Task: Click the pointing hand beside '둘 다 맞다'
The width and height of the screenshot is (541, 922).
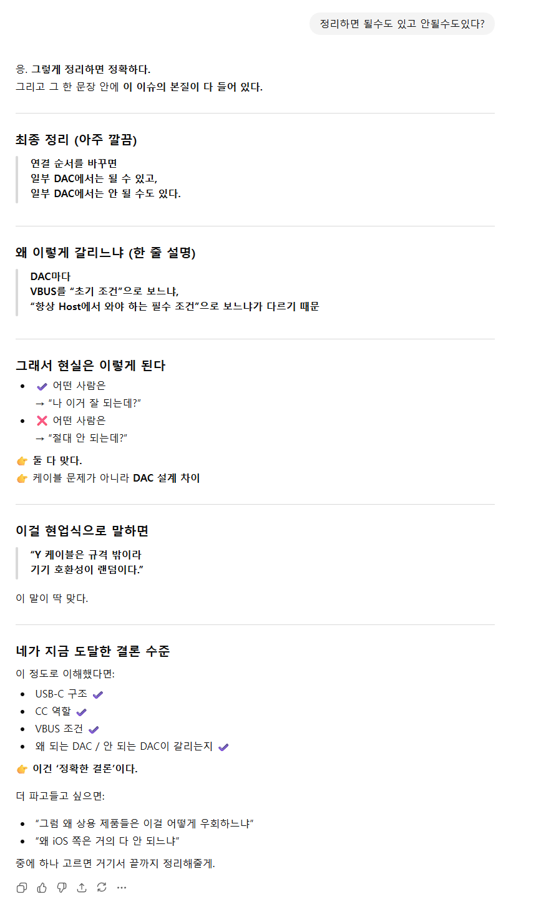Action: point(22,461)
